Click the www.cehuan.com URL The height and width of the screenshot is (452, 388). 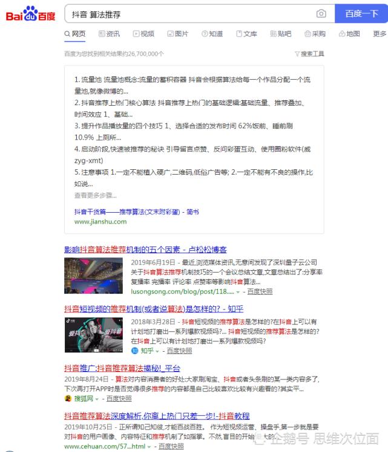pyautogui.click(x=105, y=446)
